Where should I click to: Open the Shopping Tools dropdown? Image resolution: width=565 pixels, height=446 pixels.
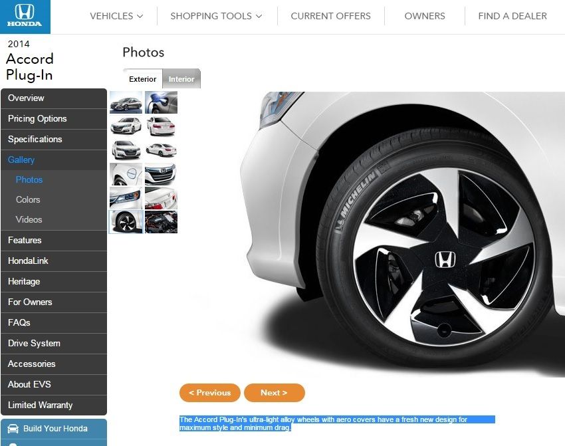tap(216, 16)
